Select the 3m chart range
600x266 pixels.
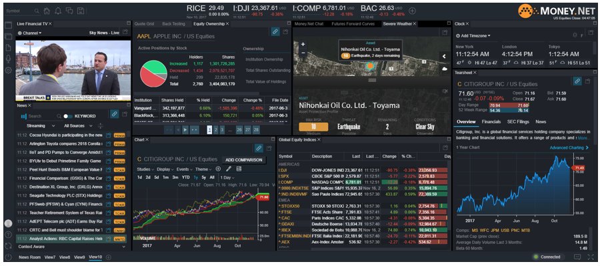[175, 177]
